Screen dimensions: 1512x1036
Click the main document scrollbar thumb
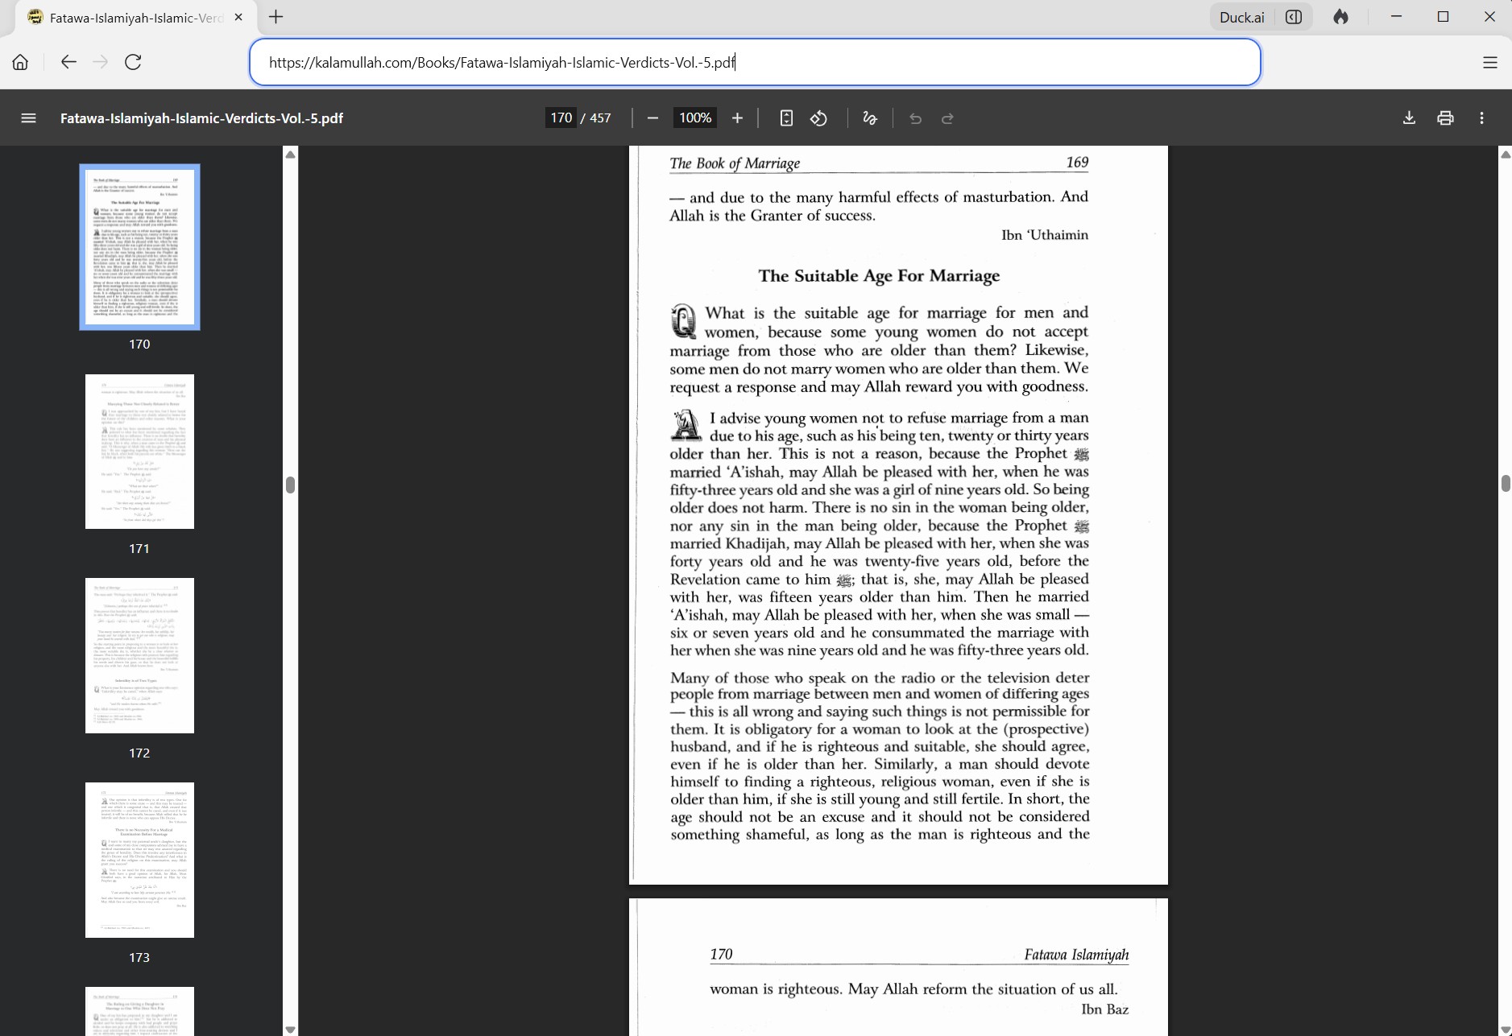click(x=1505, y=483)
